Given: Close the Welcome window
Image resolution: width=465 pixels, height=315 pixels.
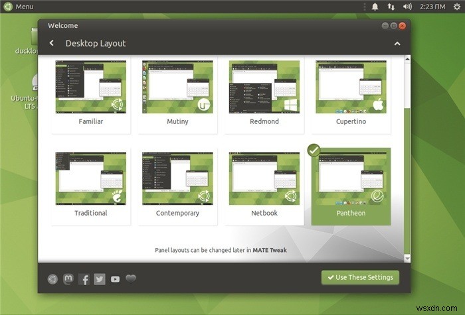Looking at the screenshot, I should (x=402, y=26).
